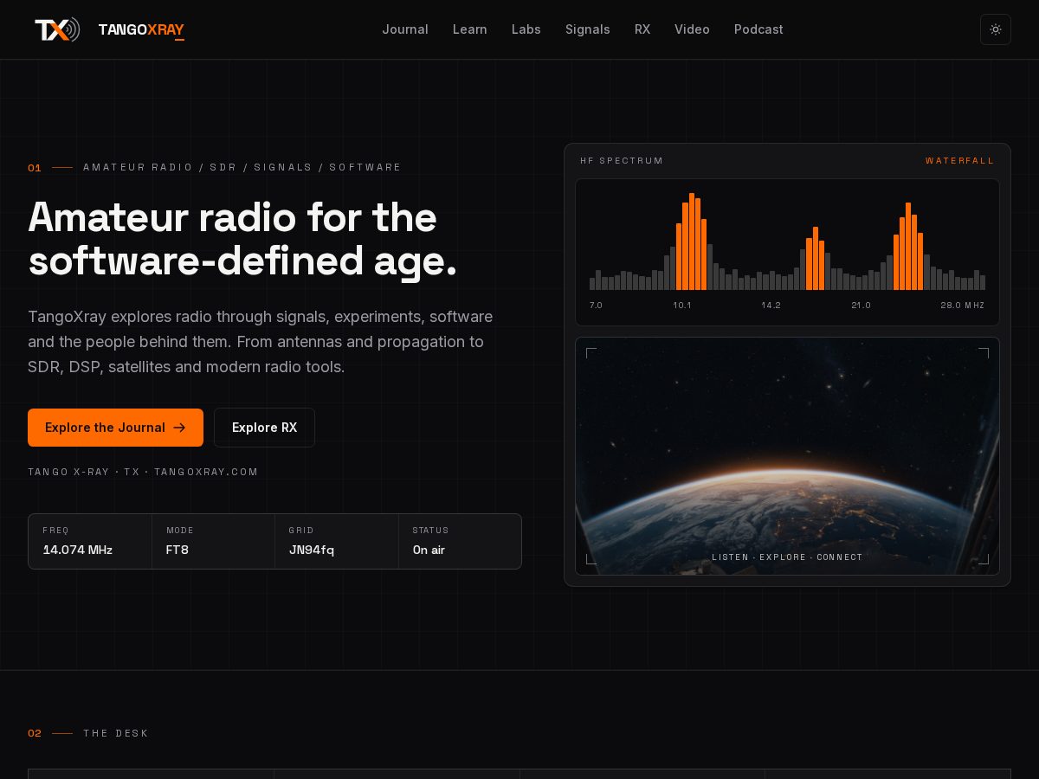Viewport: 1039px width, 779px height.
Task: Switch to the WATERFALL view
Action: pos(960,161)
